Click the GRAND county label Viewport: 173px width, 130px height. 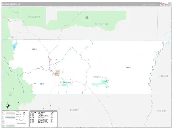tap(161, 111)
